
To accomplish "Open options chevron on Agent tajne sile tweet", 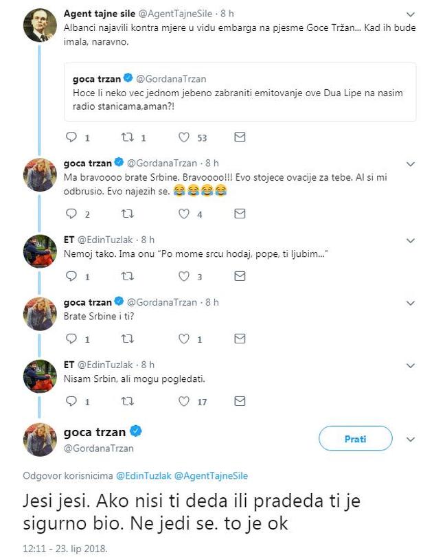I will point(411,14).
